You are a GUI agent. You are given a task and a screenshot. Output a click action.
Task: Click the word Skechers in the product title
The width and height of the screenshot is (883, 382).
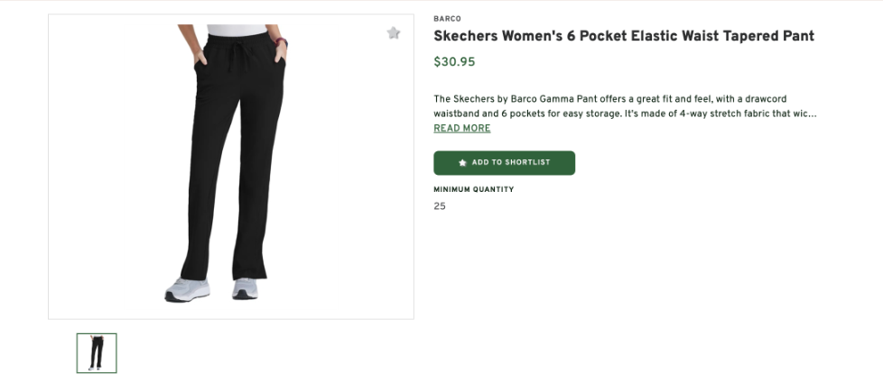[x=469, y=37]
